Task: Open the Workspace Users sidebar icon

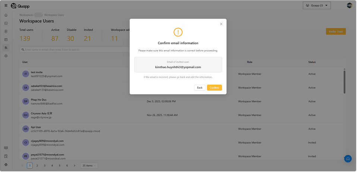Action: 6,48
